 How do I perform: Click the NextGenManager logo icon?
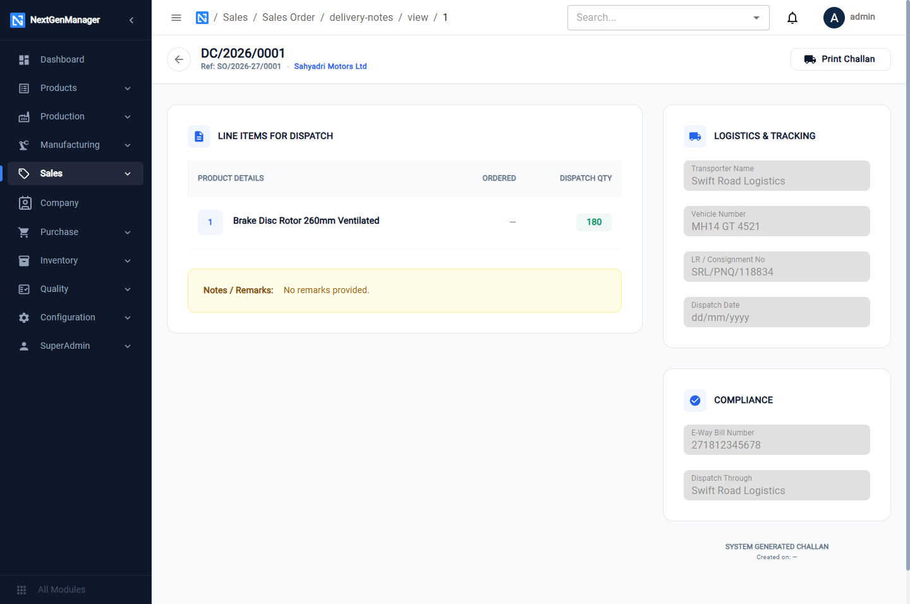(x=18, y=20)
